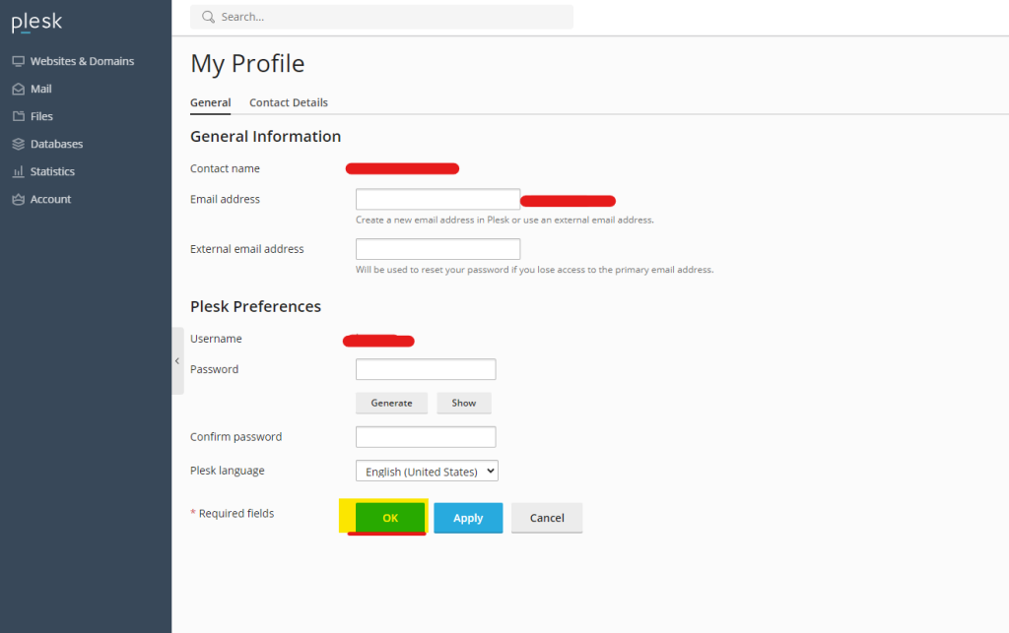Viewport: 1009px width, 633px height.
Task: Click the Statistics chart icon in sidebar
Action: [x=18, y=171]
